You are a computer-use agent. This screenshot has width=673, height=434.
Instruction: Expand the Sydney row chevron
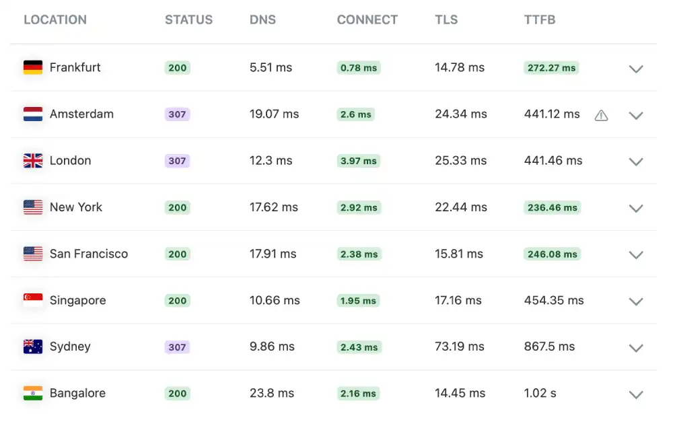click(x=636, y=348)
